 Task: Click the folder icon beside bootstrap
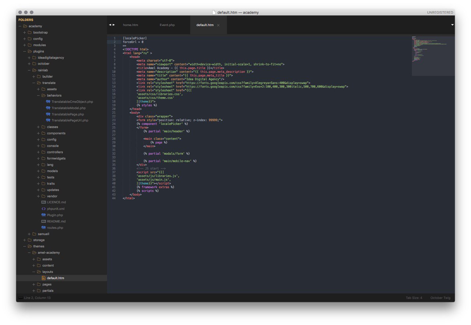[29, 32]
